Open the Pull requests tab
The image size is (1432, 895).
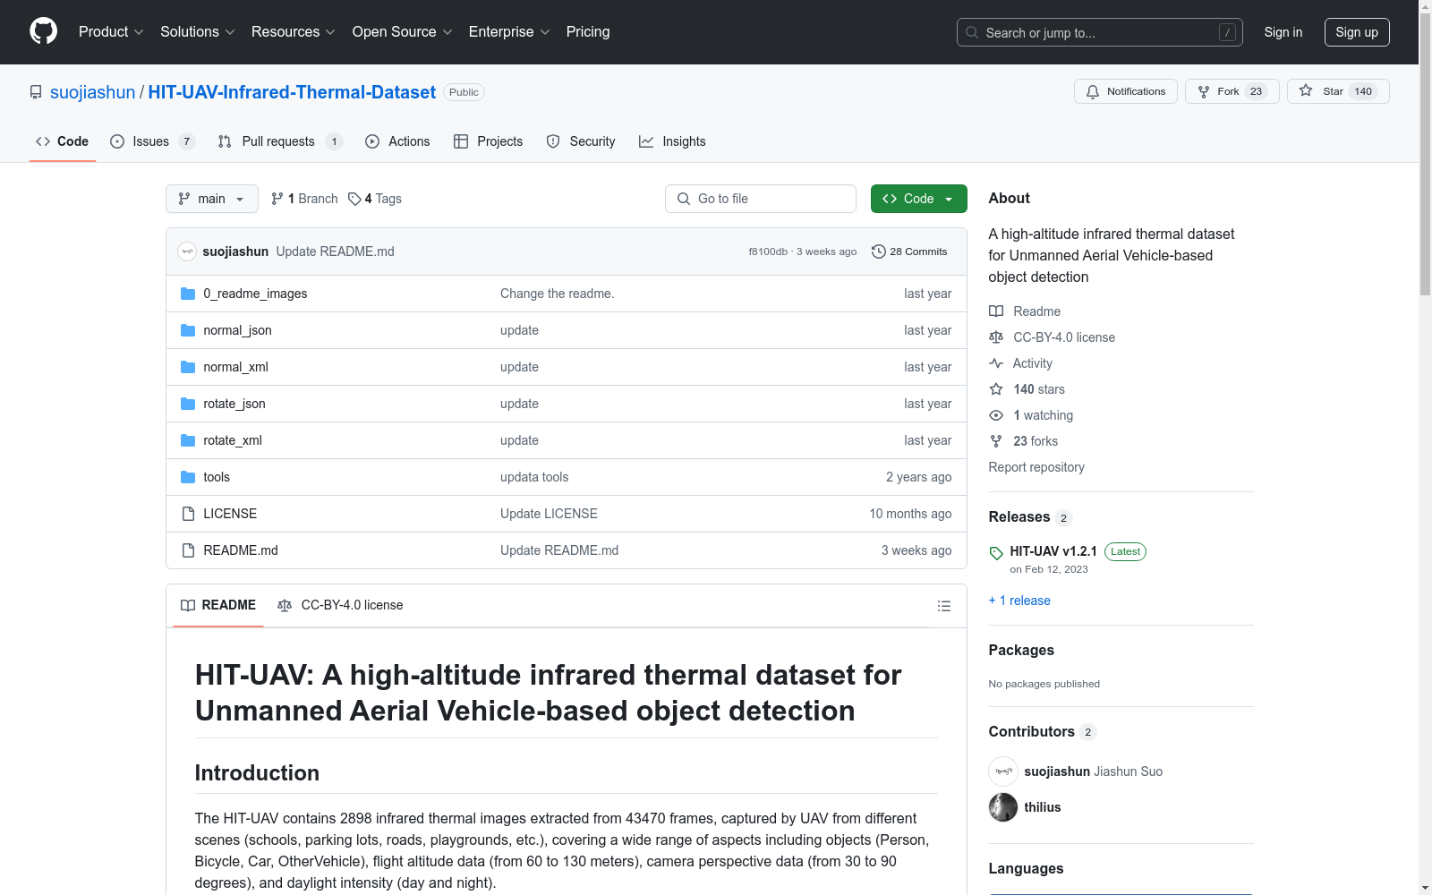tap(277, 141)
